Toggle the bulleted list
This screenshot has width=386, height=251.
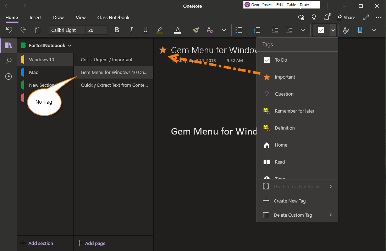tap(238, 30)
